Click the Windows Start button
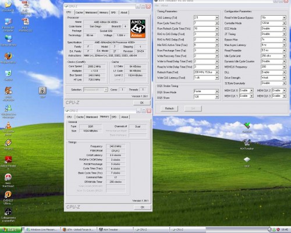 pos(10,230)
